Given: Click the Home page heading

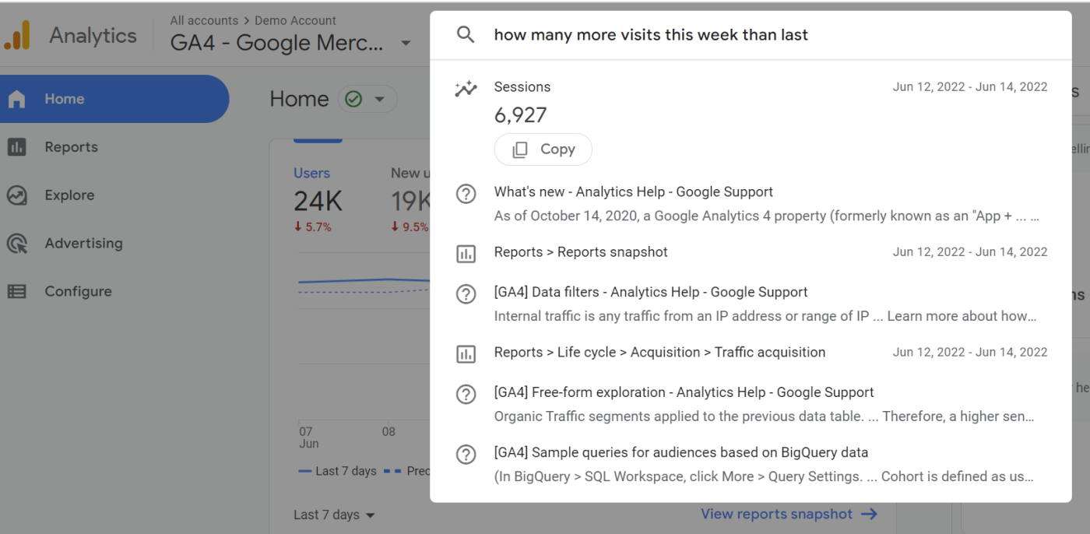Looking at the screenshot, I should (299, 99).
